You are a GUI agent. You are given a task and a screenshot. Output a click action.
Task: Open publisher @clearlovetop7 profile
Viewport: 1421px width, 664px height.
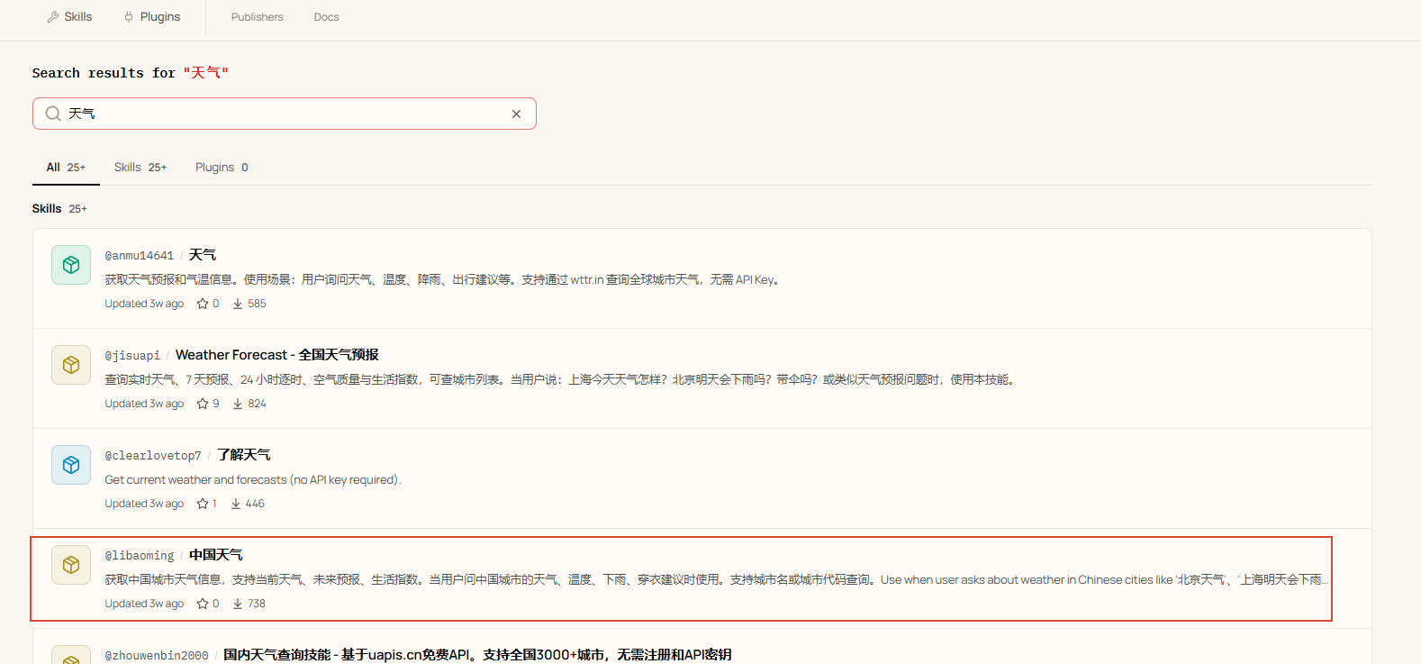153,456
